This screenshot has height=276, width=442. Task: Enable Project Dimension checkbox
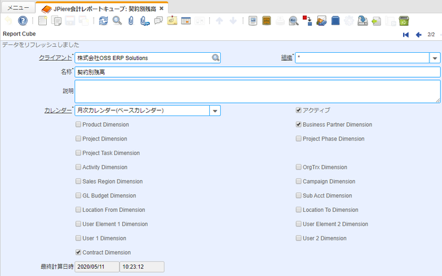(79, 139)
